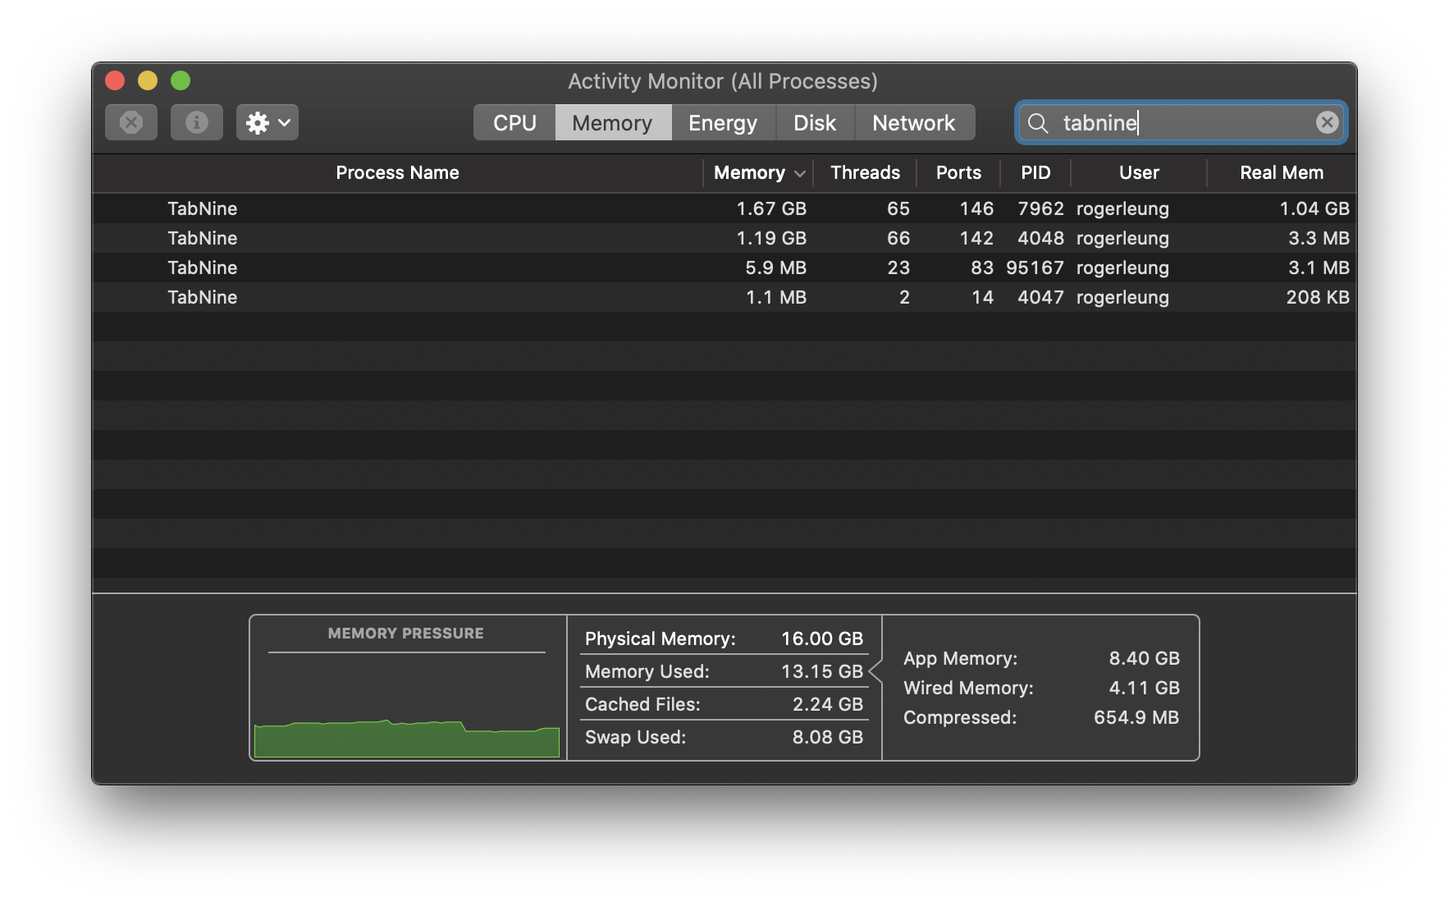This screenshot has width=1449, height=906.
Task: Click the quit process (X) icon
Action: pyautogui.click(x=130, y=122)
